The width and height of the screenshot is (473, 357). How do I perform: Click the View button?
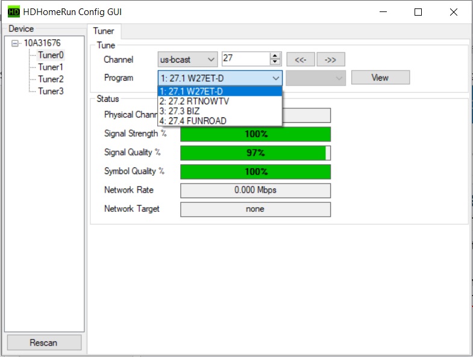point(380,78)
